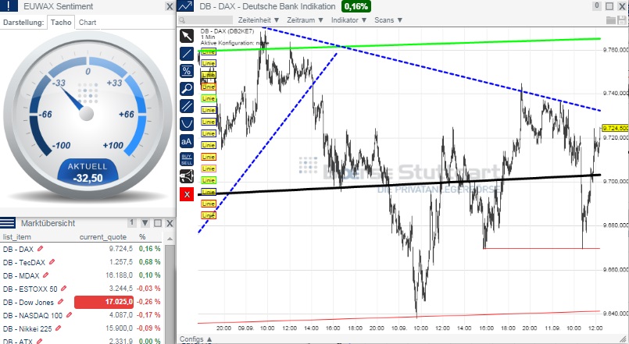Viewport: 629px width, 344px height.
Task: Click the pencil icon beside DB - DAX
Action: pos(40,249)
